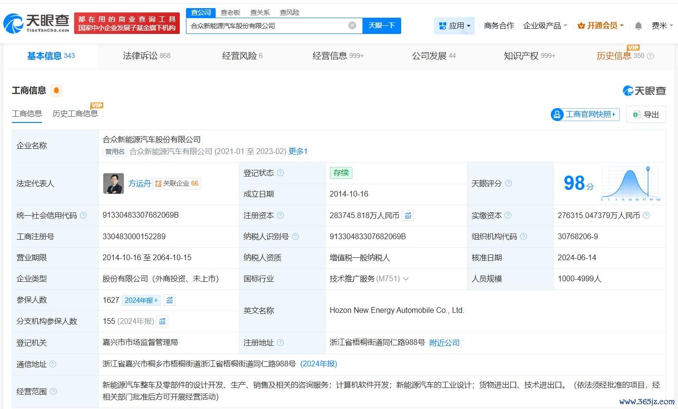Click the 天眼评分 score distribution chart
The image size is (678, 409).
631,183
